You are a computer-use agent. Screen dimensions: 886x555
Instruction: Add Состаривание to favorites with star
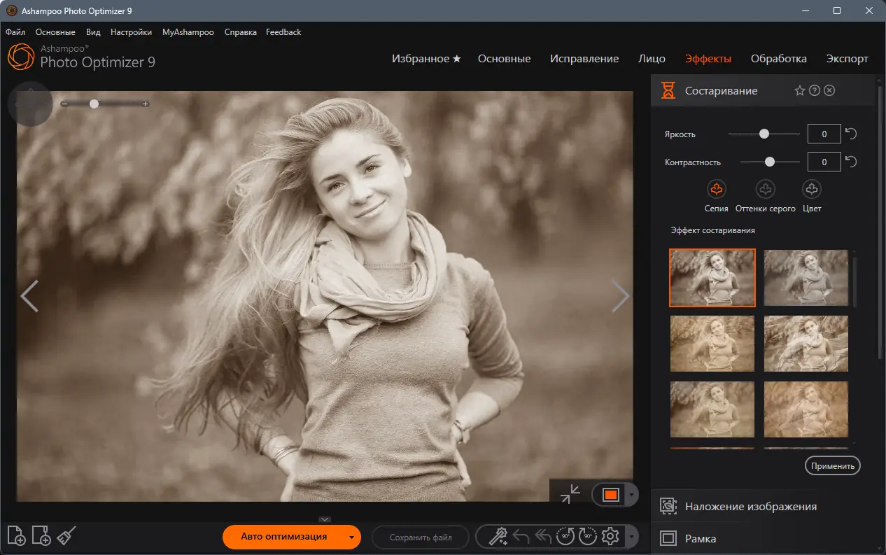click(800, 90)
